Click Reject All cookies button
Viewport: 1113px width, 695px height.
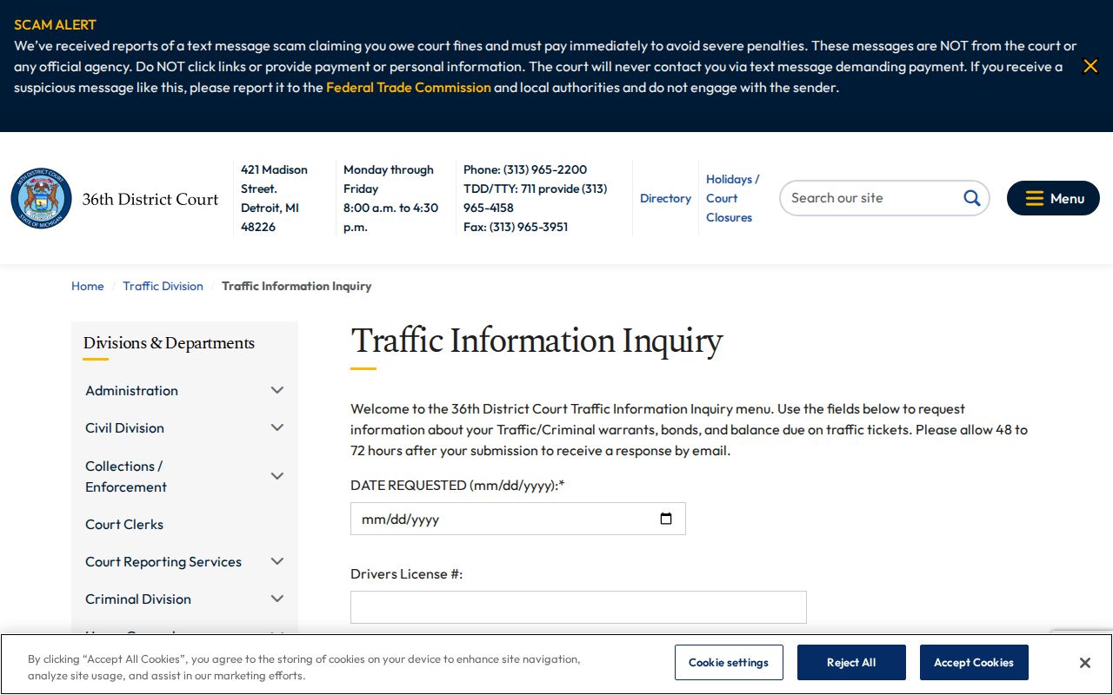[x=851, y=662]
